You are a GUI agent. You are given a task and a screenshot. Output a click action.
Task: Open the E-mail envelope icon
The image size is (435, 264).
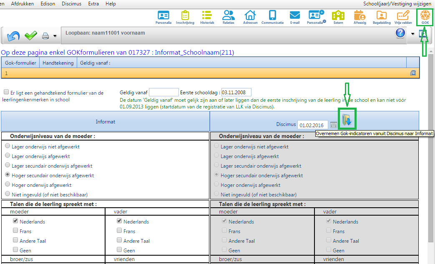294,17
